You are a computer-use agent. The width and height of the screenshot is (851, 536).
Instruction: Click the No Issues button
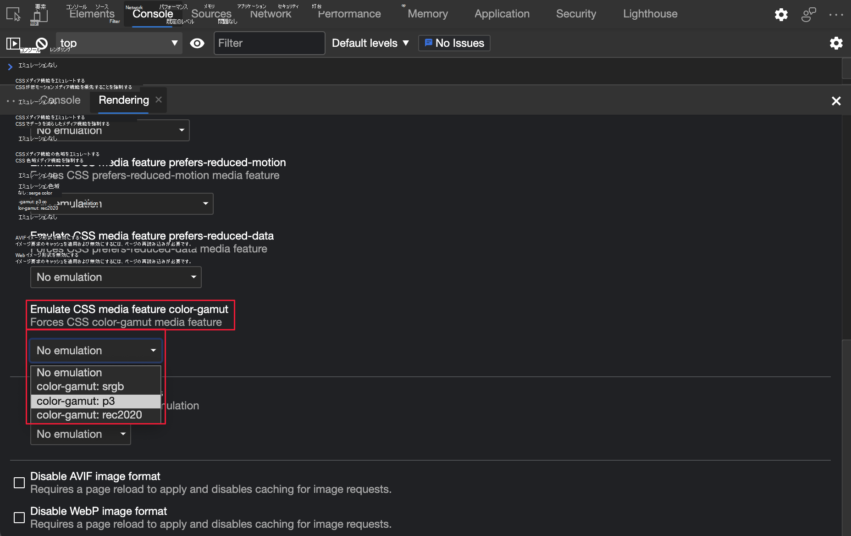[454, 43]
